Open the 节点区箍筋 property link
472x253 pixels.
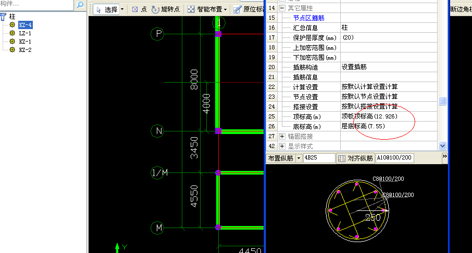[308, 18]
